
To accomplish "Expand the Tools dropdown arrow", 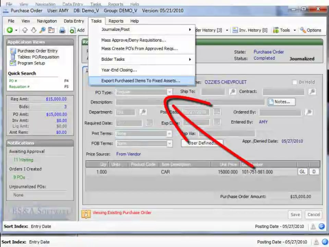I will tap(295, 31).
